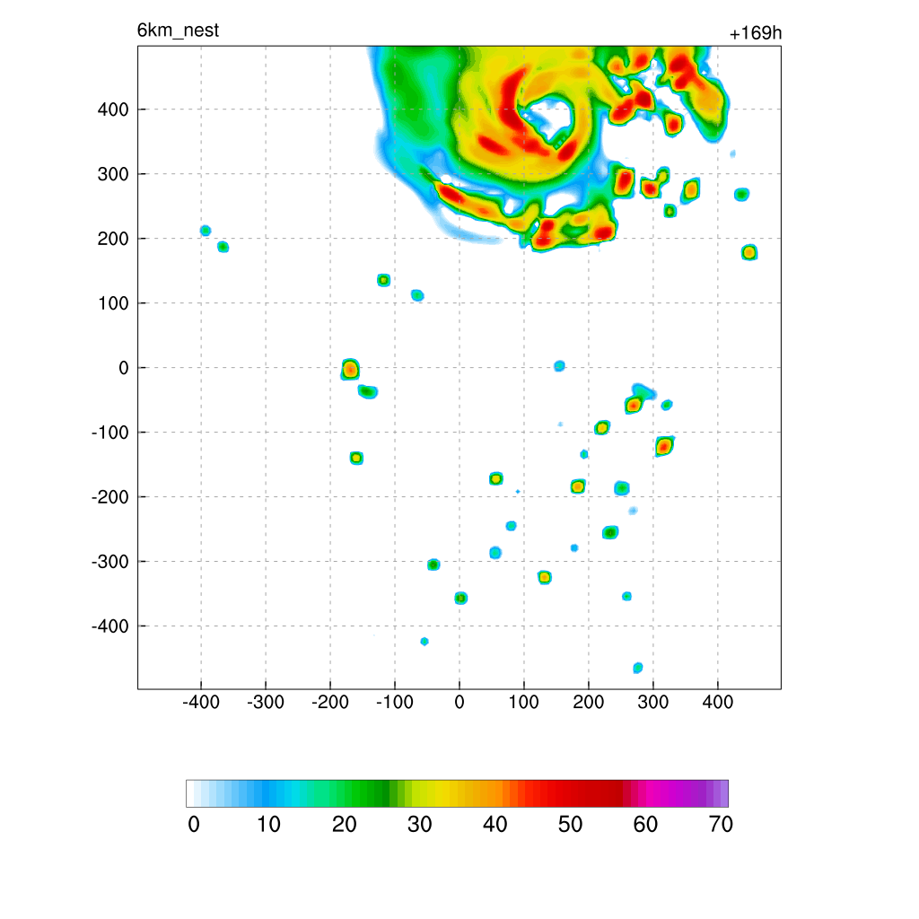Click the '+169h' forecast hour label

point(756,33)
